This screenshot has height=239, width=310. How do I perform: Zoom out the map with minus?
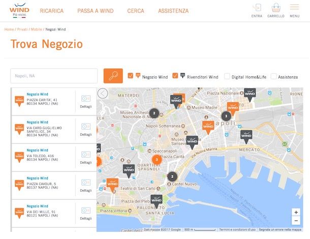tap(296, 221)
